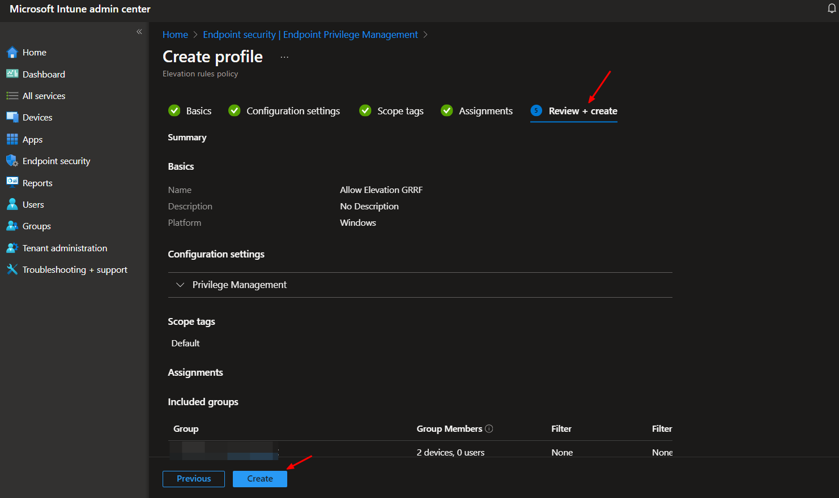The image size is (839, 498).
Task: Click the Basics green checkmark icon
Action: coord(174,110)
